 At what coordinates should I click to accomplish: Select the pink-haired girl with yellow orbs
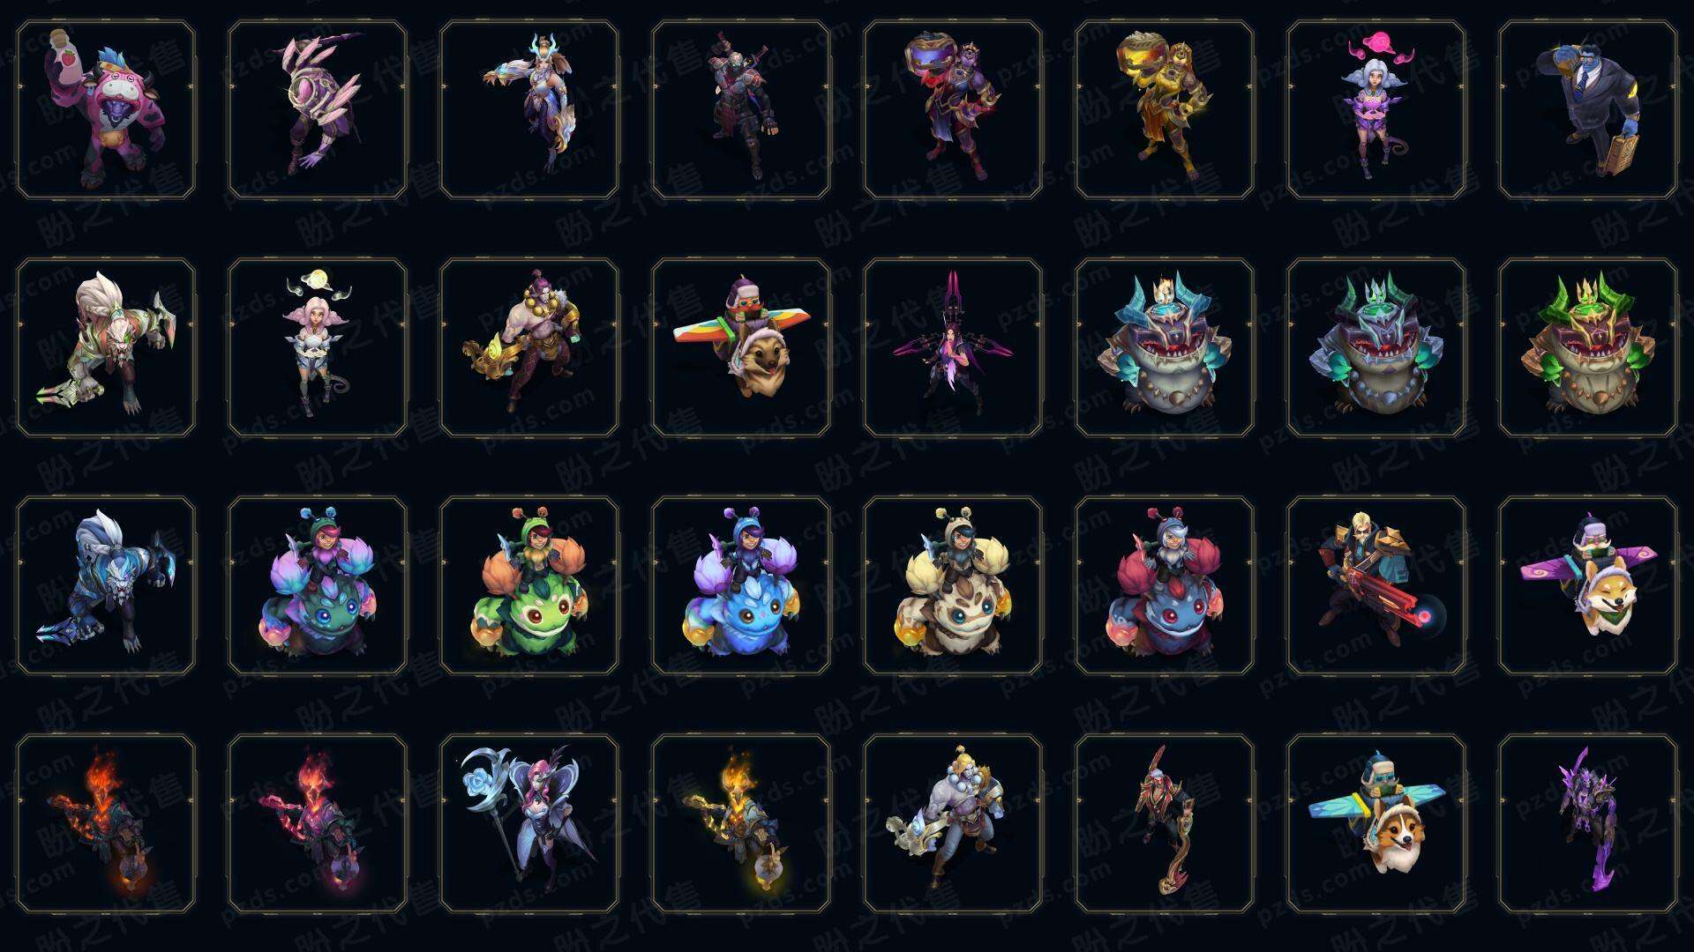pyautogui.click(x=318, y=347)
